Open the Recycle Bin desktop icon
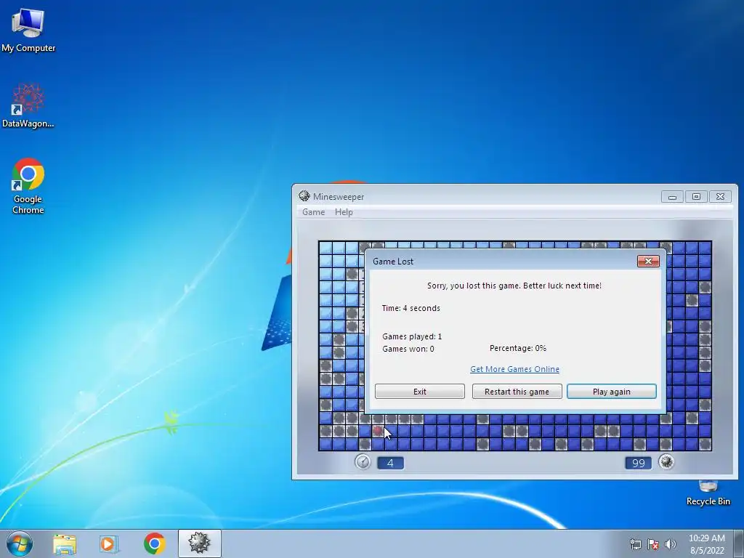The width and height of the screenshot is (744, 558). 708,493
